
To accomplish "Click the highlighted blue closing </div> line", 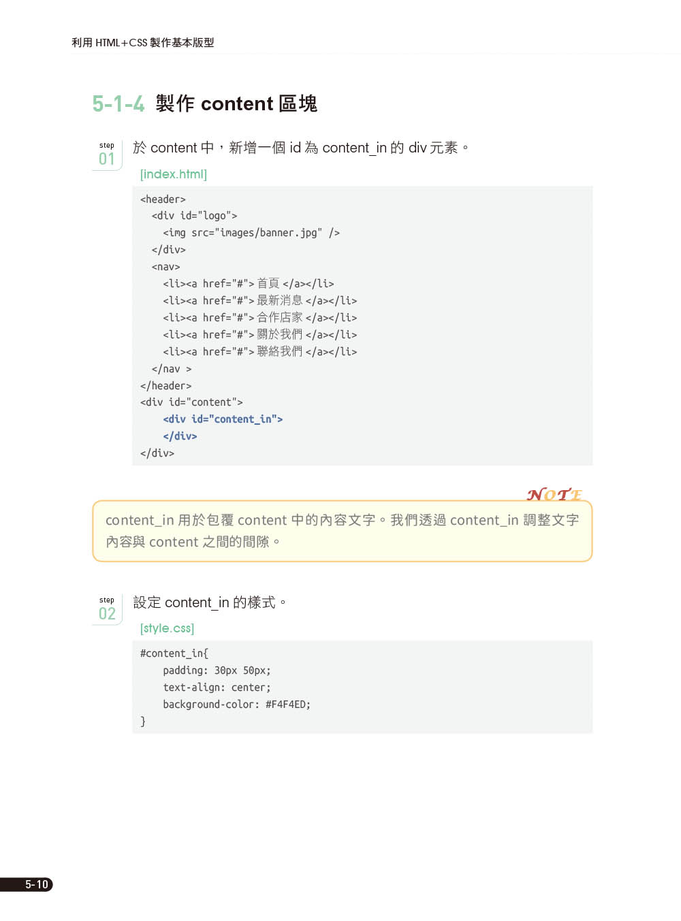I will (x=180, y=436).
